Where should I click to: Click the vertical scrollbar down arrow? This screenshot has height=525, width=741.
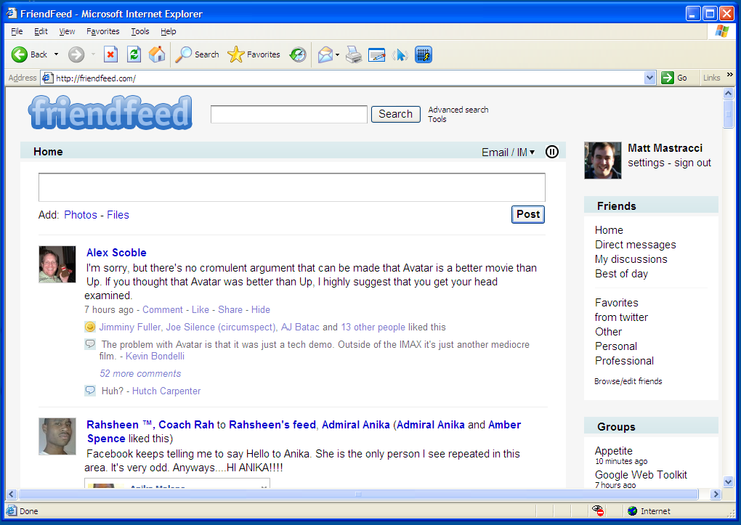pos(728,482)
